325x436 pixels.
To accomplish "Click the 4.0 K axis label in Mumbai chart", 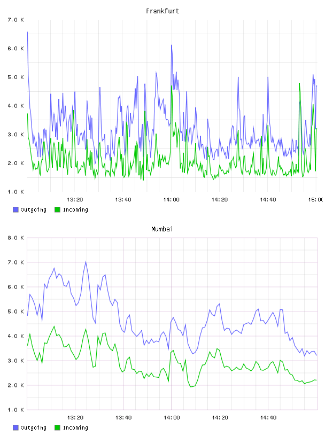I will point(16,336).
